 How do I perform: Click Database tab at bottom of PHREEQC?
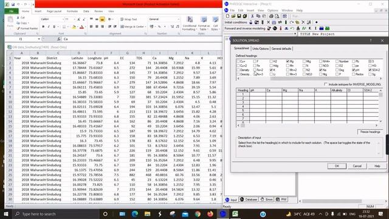(249, 200)
